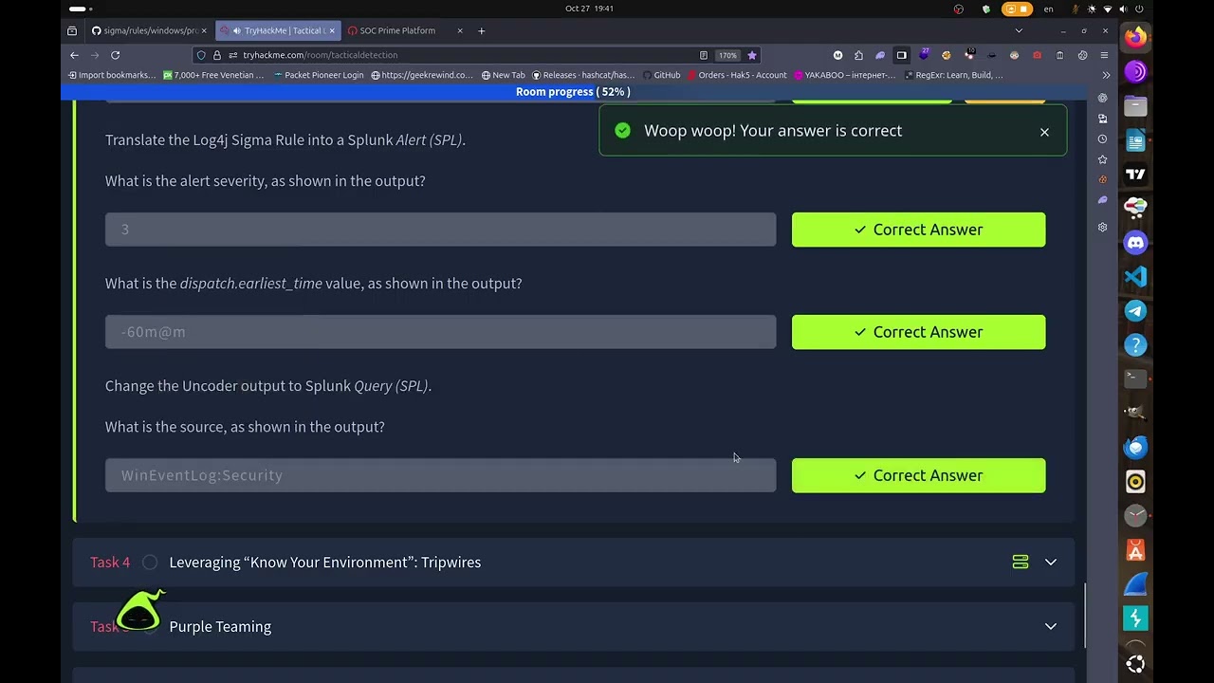Launch Firefox from the dock
Screen dimensions: 1214x683
point(1135,38)
